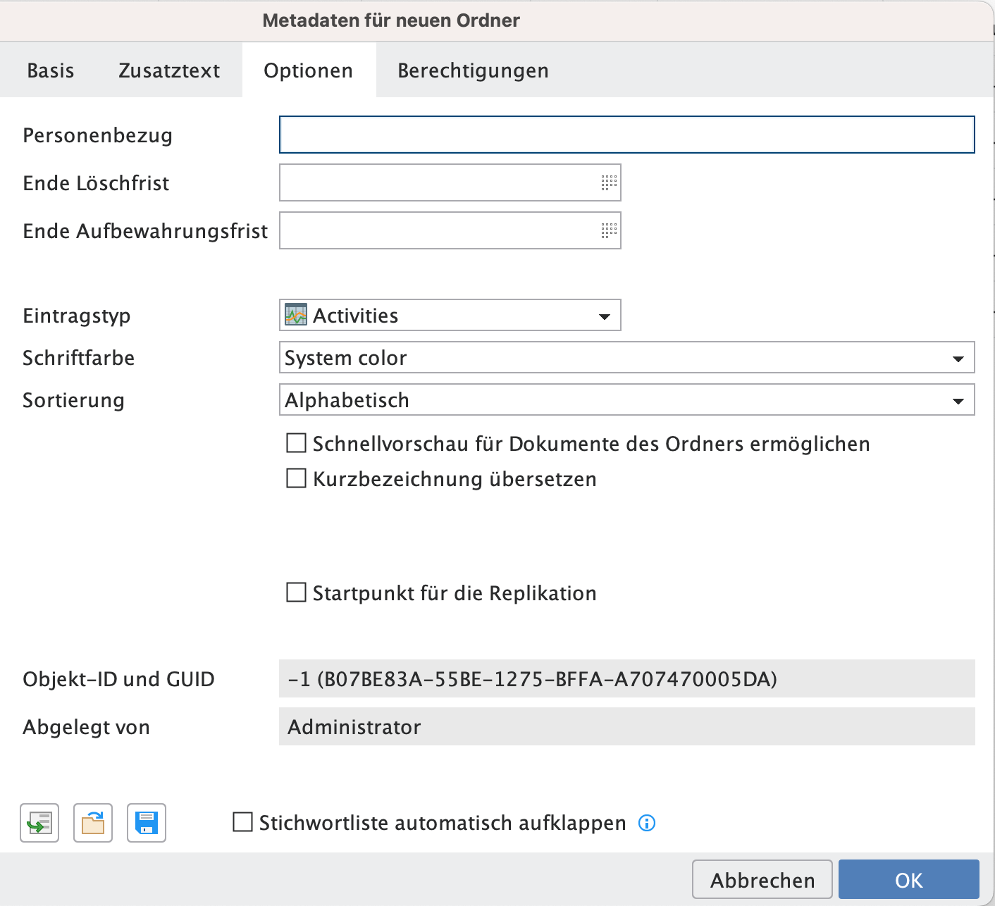The image size is (995, 906).
Task: Go to the Zusatztext tab
Action: coord(169,70)
